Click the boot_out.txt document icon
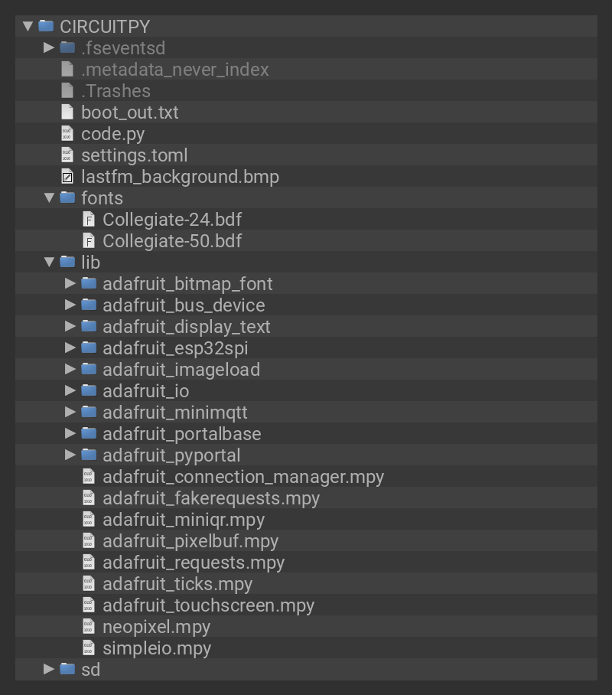This screenshot has height=695, width=612. [67, 113]
